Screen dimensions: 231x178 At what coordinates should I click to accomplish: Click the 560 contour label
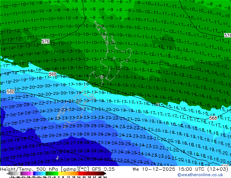pos(11,92)
